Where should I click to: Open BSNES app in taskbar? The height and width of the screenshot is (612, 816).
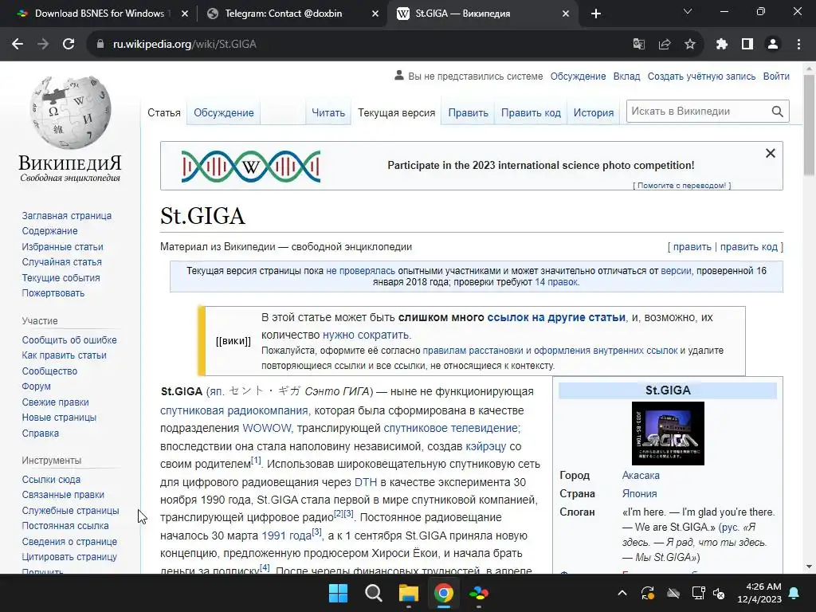tap(479, 593)
